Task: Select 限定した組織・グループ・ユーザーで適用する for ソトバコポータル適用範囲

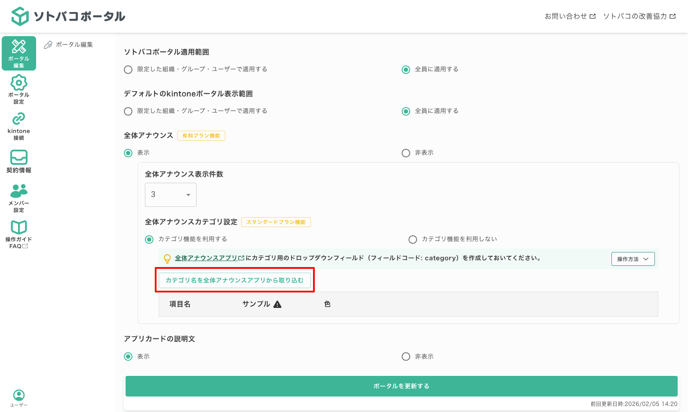Action: (128, 69)
